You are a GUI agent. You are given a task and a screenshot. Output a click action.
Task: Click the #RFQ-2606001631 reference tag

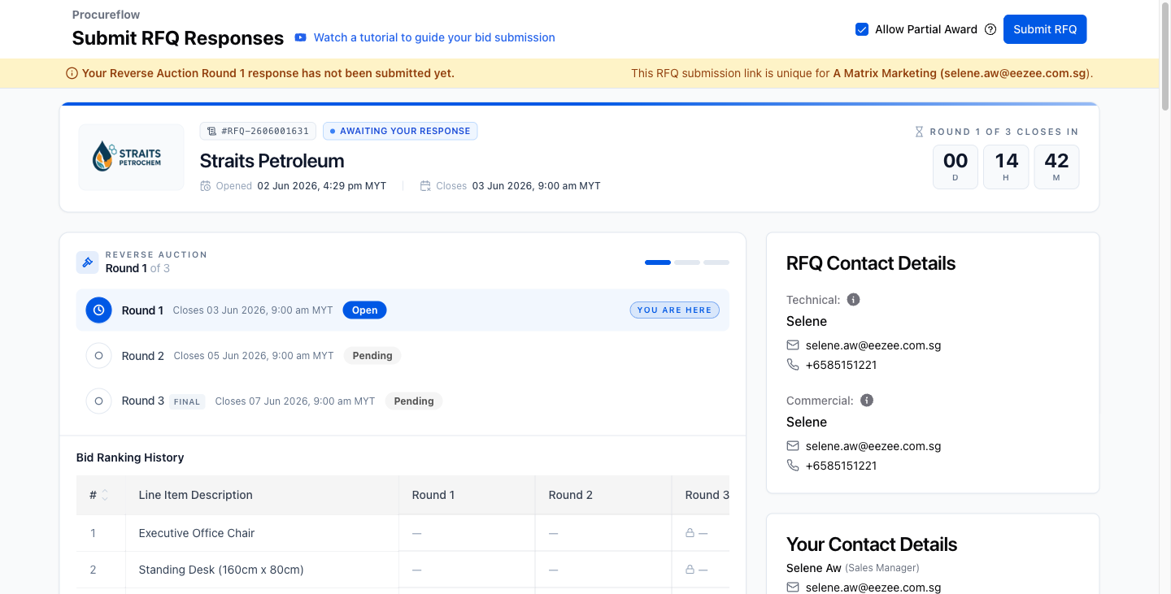258,131
